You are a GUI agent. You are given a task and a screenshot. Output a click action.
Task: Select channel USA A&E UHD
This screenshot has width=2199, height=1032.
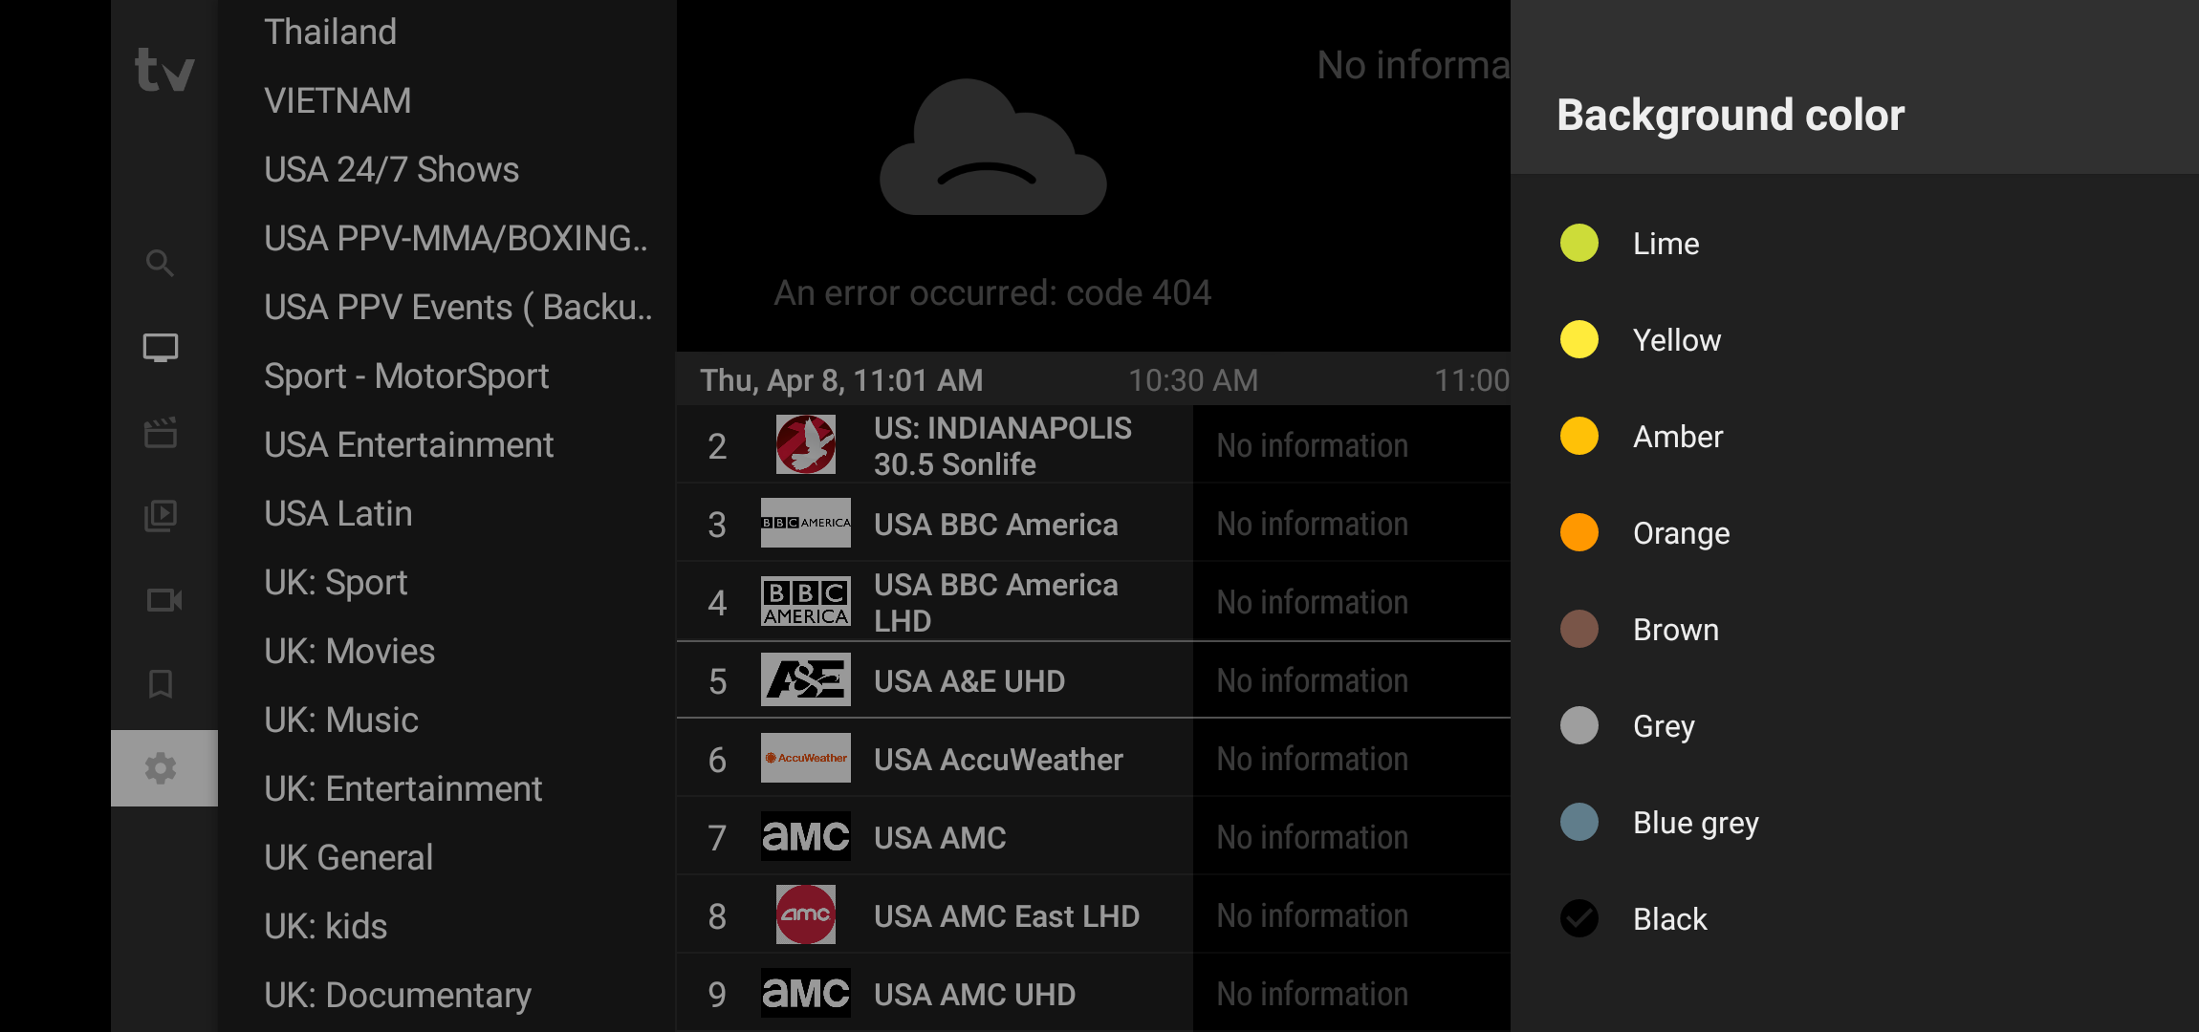click(935, 680)
